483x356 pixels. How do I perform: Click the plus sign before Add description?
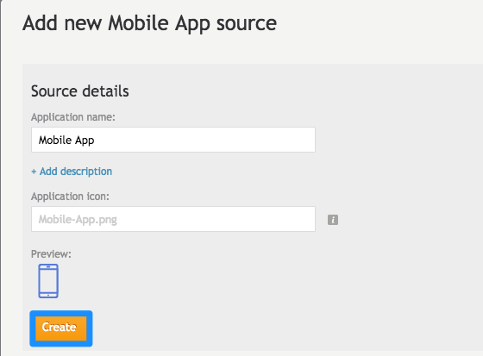point(34,172)
